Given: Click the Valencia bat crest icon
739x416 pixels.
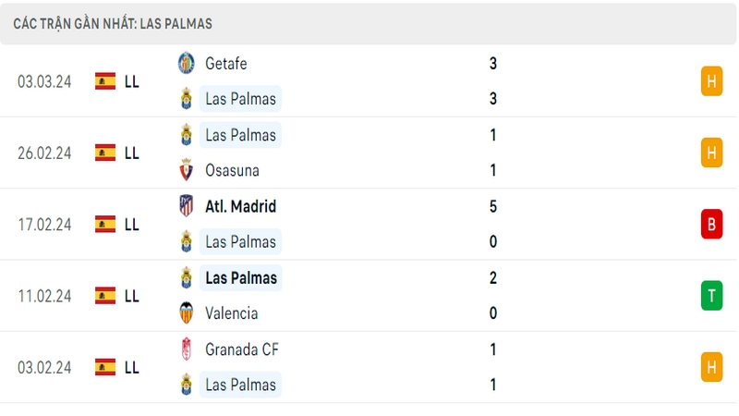Looking at the screenshot, I should [187, 313].
